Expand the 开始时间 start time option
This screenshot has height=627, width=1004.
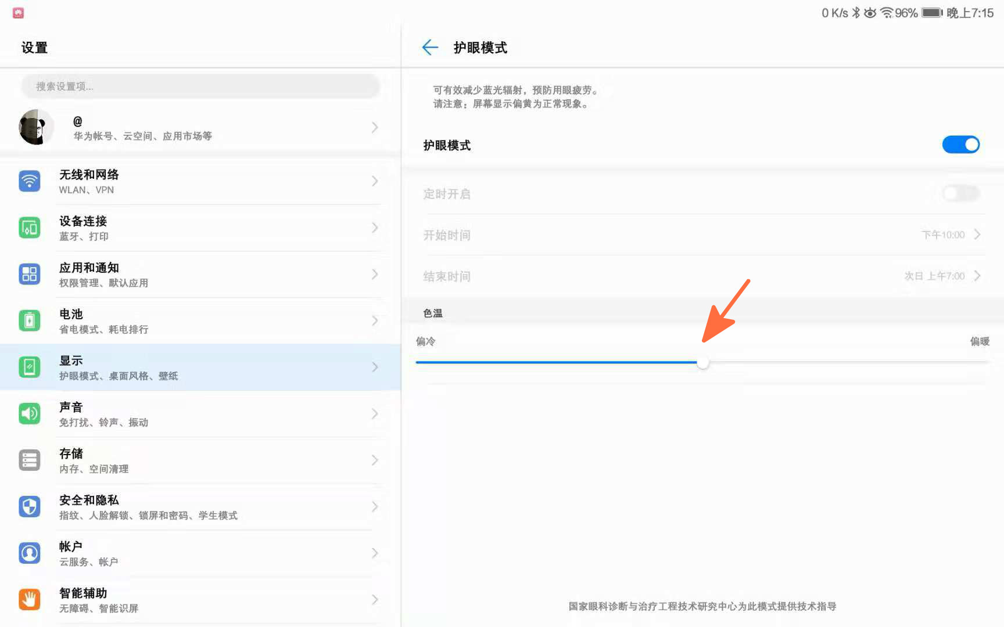coord(977,235)
